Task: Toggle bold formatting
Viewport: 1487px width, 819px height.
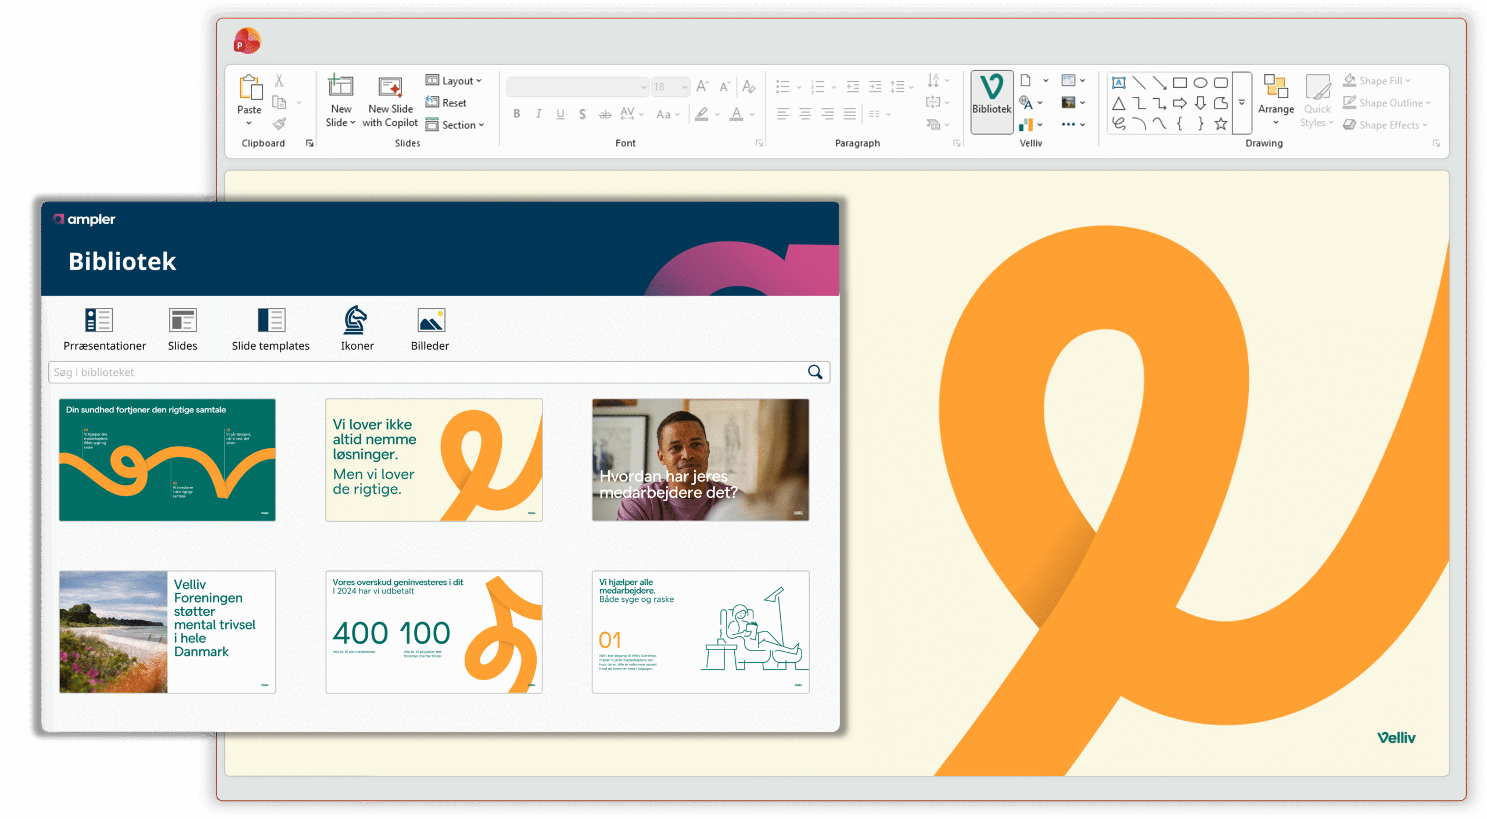Action: tap(516, 114)
